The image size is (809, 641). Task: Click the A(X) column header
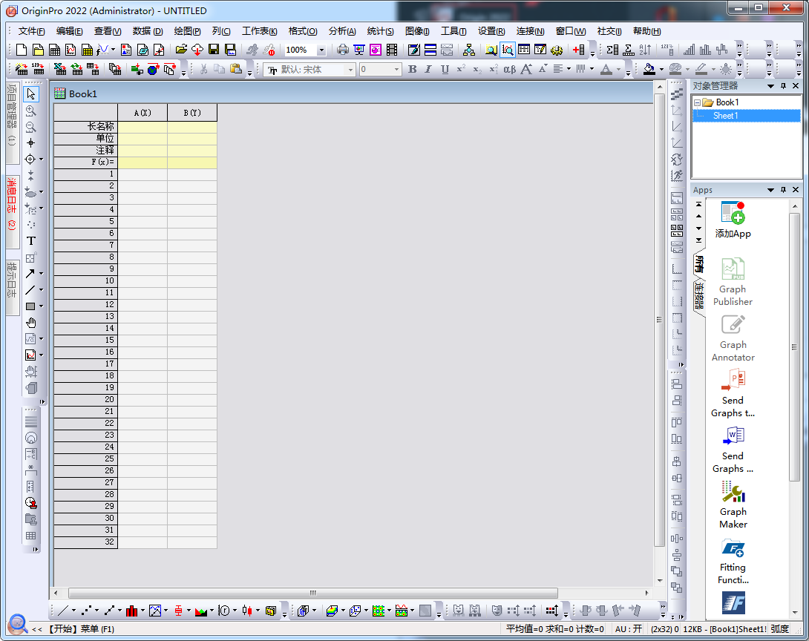point(143,113)
